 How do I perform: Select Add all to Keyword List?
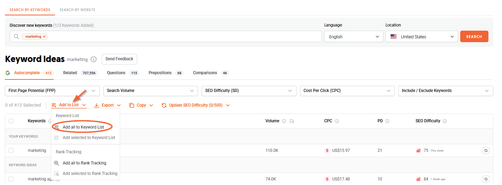(x=84, y=127)
